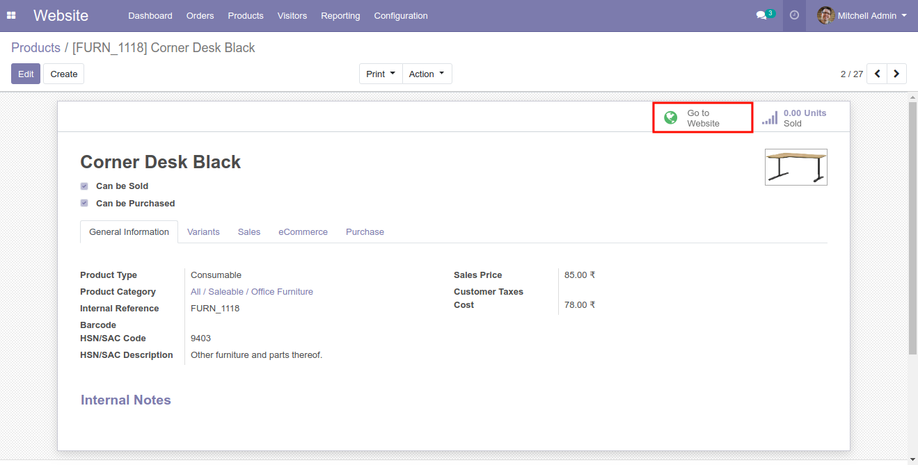Go to next product record arrow
Viewport: 918px width, 465px height.
(896, 74)
